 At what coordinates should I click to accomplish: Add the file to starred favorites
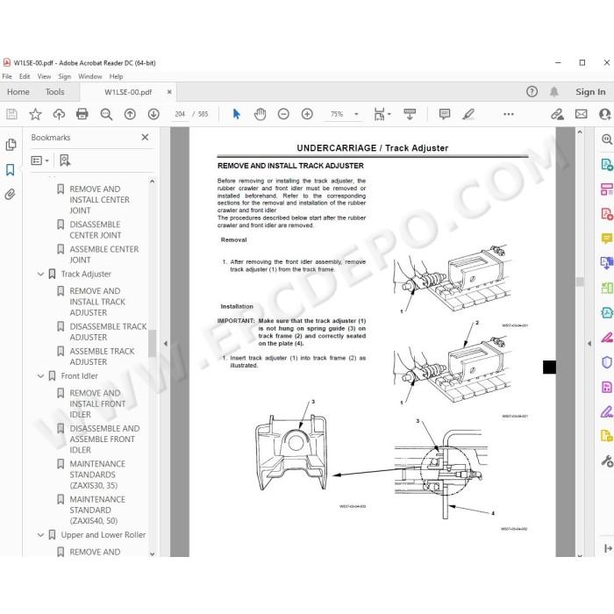point(35,114)
